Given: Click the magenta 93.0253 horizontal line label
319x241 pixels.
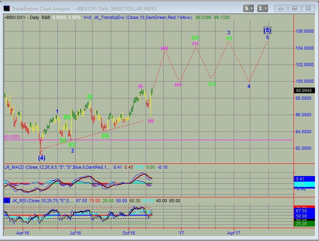Looking at the screenshot, I should [12, 137].
